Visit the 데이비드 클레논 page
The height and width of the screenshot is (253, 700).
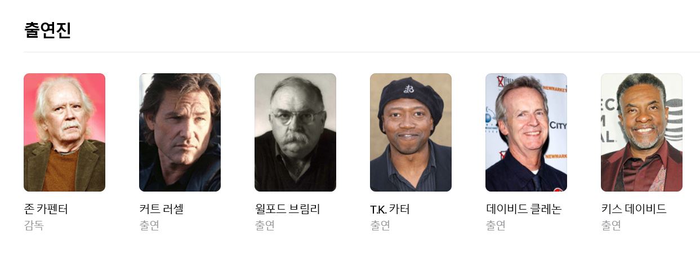pyautogui.click(x=524, y=209)
